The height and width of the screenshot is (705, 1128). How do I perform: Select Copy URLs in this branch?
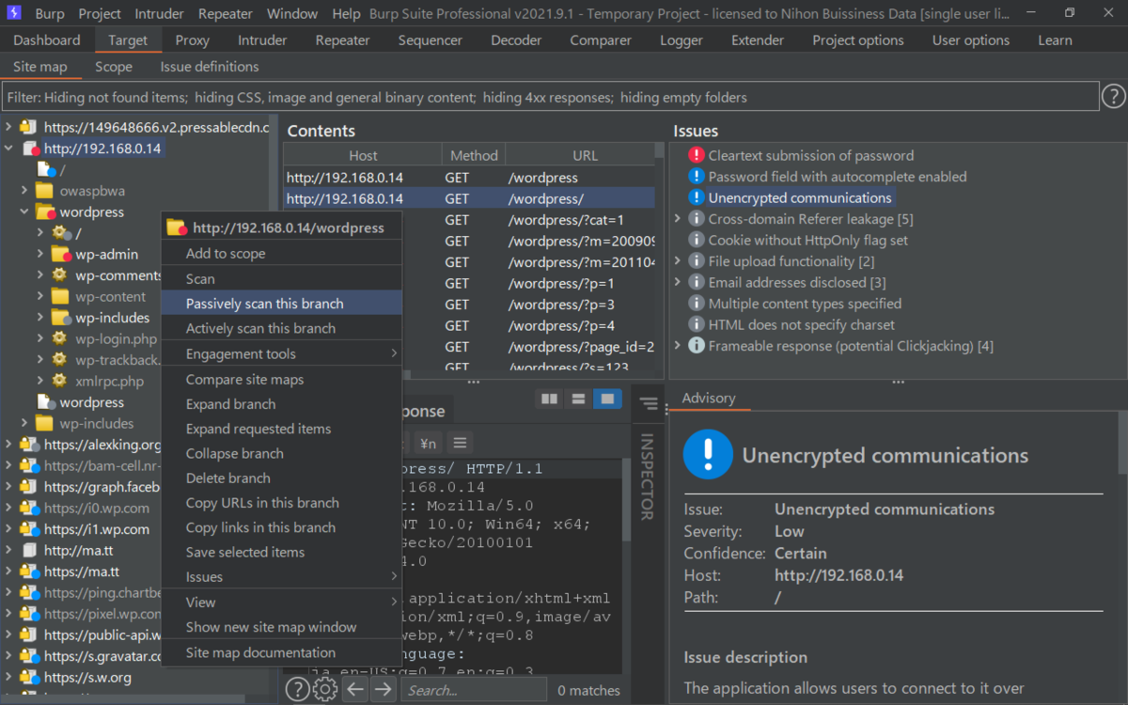pos(282,503)
